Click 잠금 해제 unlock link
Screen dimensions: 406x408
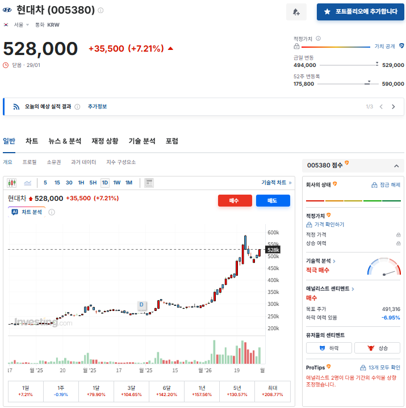386,185
